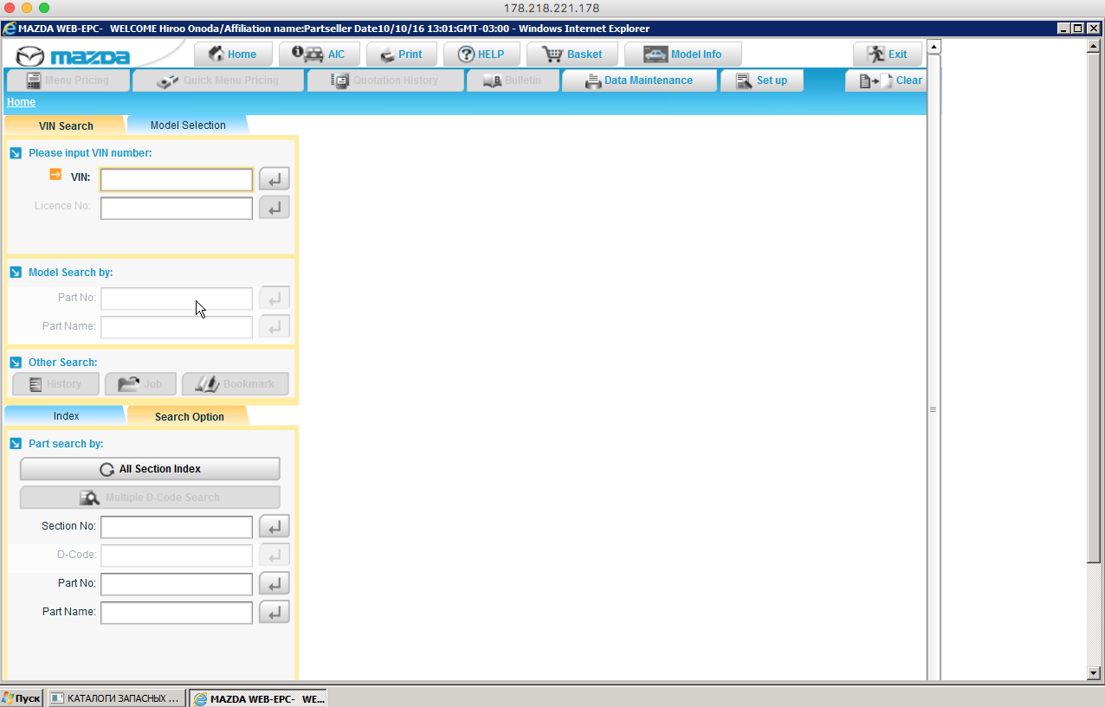Open Model Info
Viewport: 1105px width, 707px height.
tap(682, 55)
